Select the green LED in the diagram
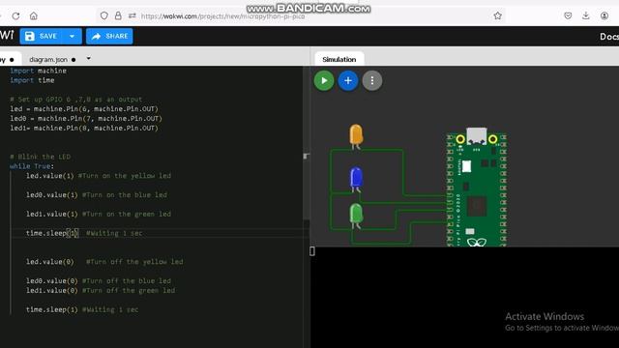The height and width of the screenshot is (348, 619). click(356, 216)
